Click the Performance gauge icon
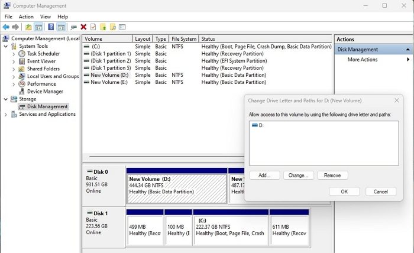This screenshot has height=253, width=414. 22,84
